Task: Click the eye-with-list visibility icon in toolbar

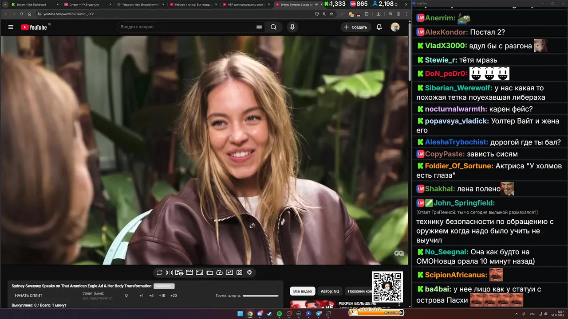Action: (x=179, y=272)
